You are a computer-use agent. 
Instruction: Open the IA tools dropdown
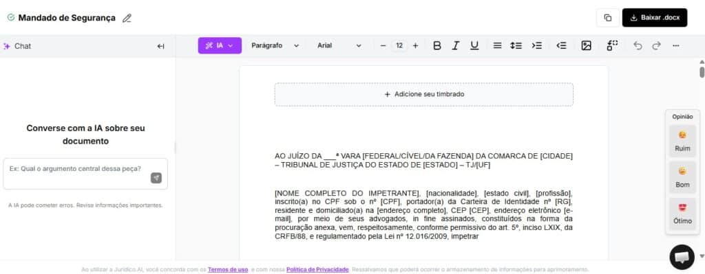click(220, 46)
